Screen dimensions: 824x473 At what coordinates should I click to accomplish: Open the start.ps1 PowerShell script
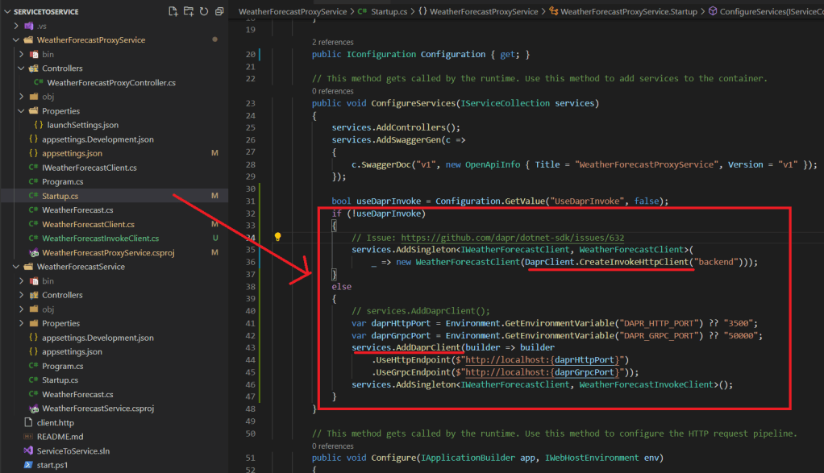[53, 465]
